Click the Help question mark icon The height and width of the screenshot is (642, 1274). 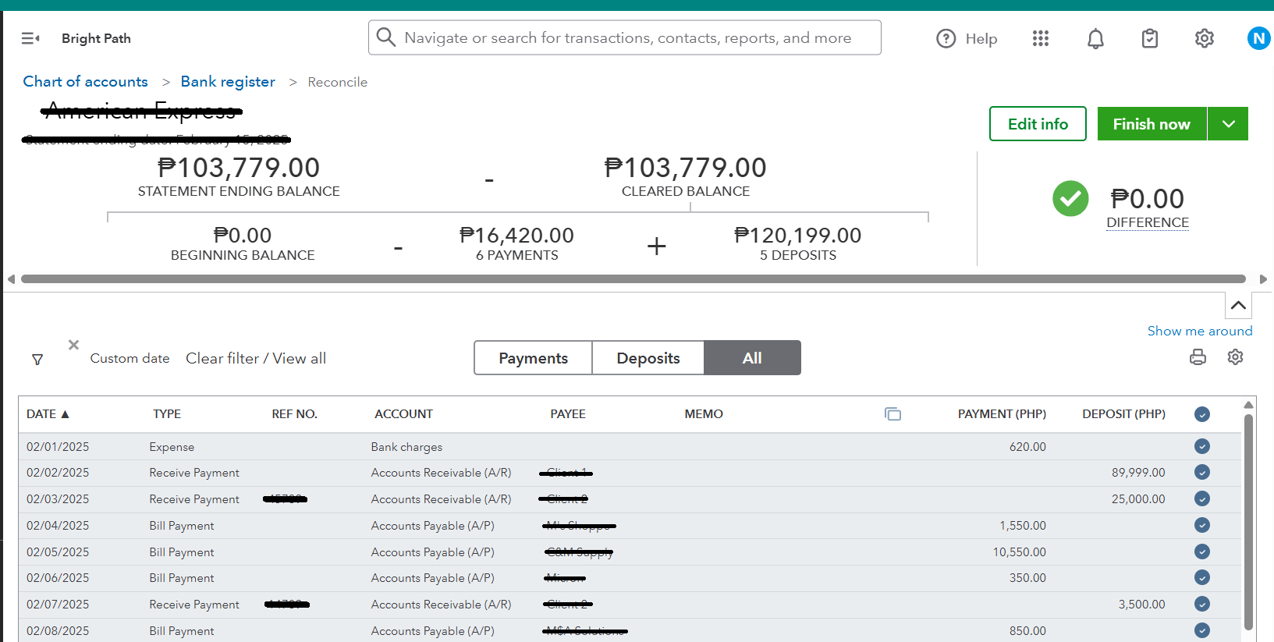(946, 38)
